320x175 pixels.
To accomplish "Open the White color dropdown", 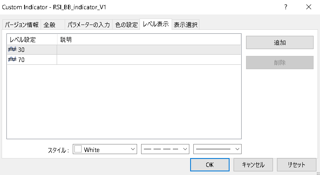I will (x=105, y=149).
